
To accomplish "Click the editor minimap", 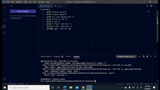I will pos(149,11).
